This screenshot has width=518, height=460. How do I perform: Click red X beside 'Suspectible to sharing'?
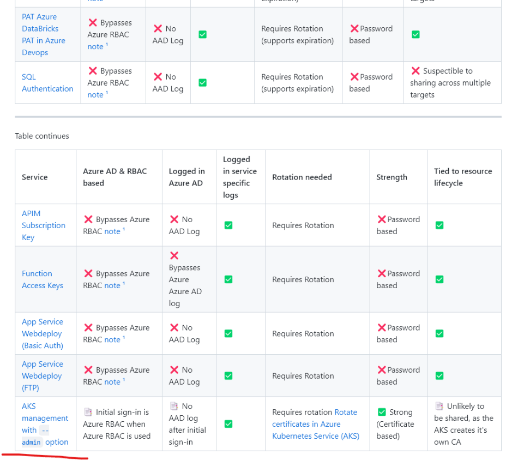(x=415, y=71)
